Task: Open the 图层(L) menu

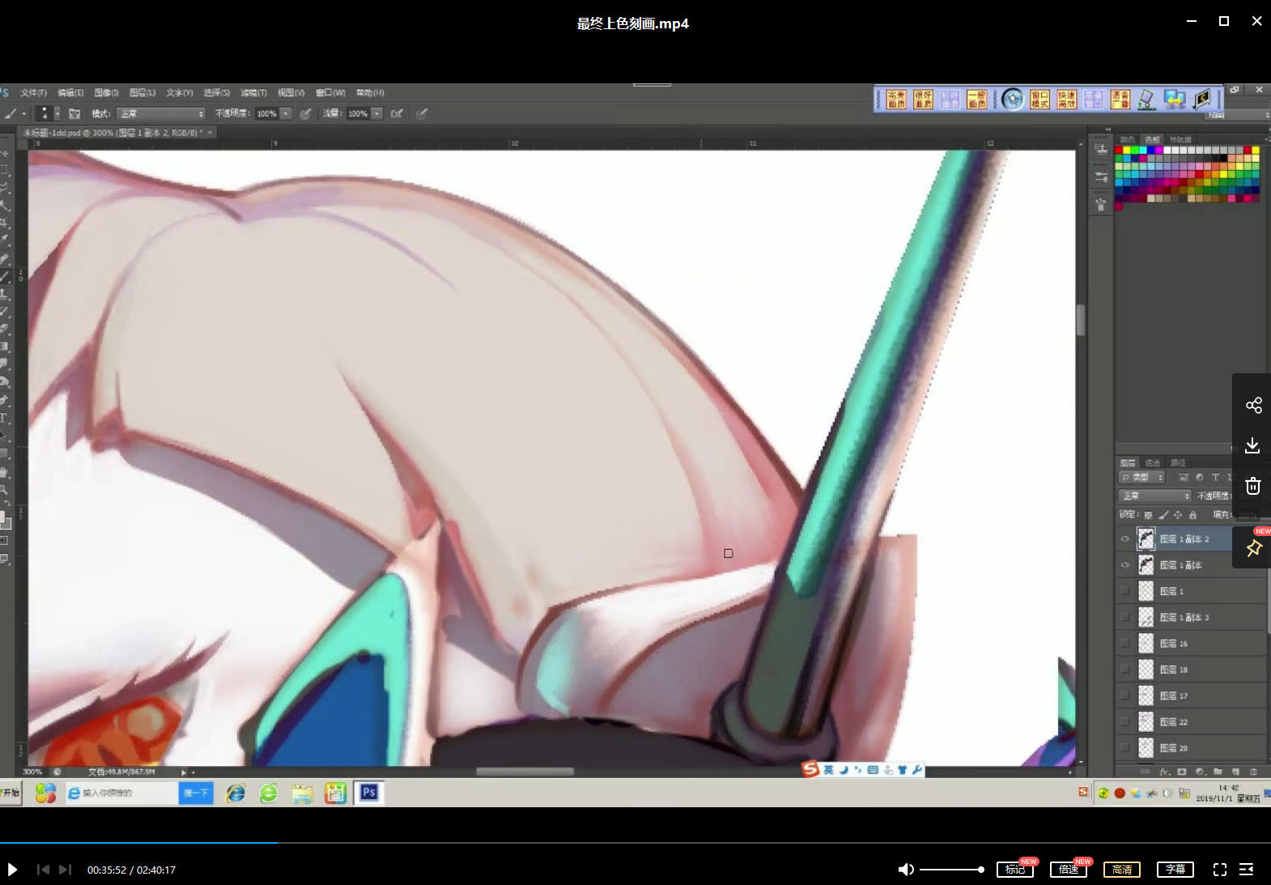Action: pos(142,93)
